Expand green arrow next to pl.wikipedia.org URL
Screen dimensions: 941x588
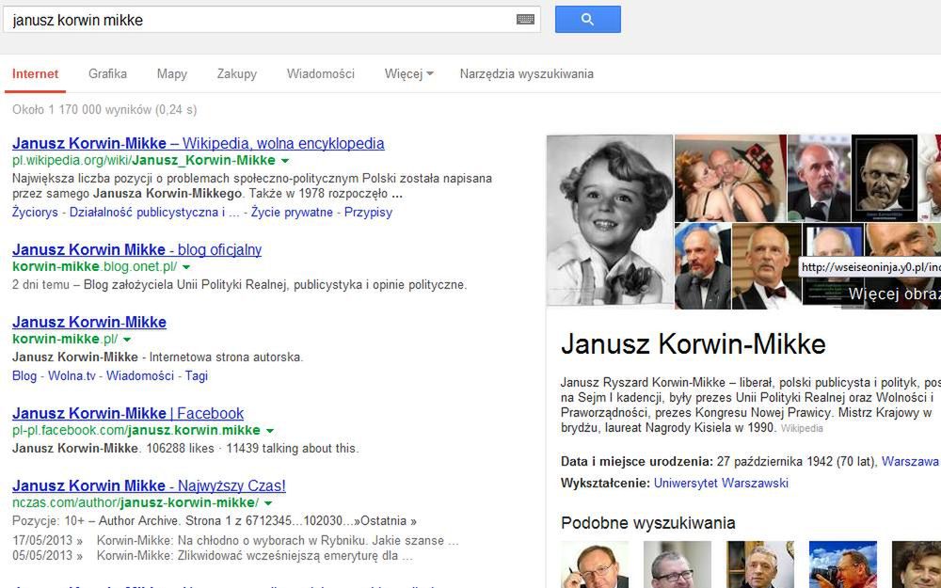click(285, 161)
